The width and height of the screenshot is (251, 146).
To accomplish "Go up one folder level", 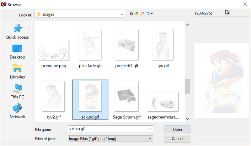I will [x=137, y=14].
